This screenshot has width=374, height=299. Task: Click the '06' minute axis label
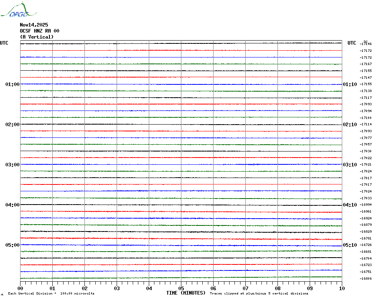pyautogui.click(x=214, y=288)
